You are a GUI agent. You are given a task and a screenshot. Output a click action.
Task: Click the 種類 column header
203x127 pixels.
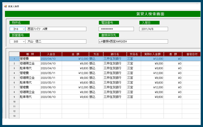(30, 54)
